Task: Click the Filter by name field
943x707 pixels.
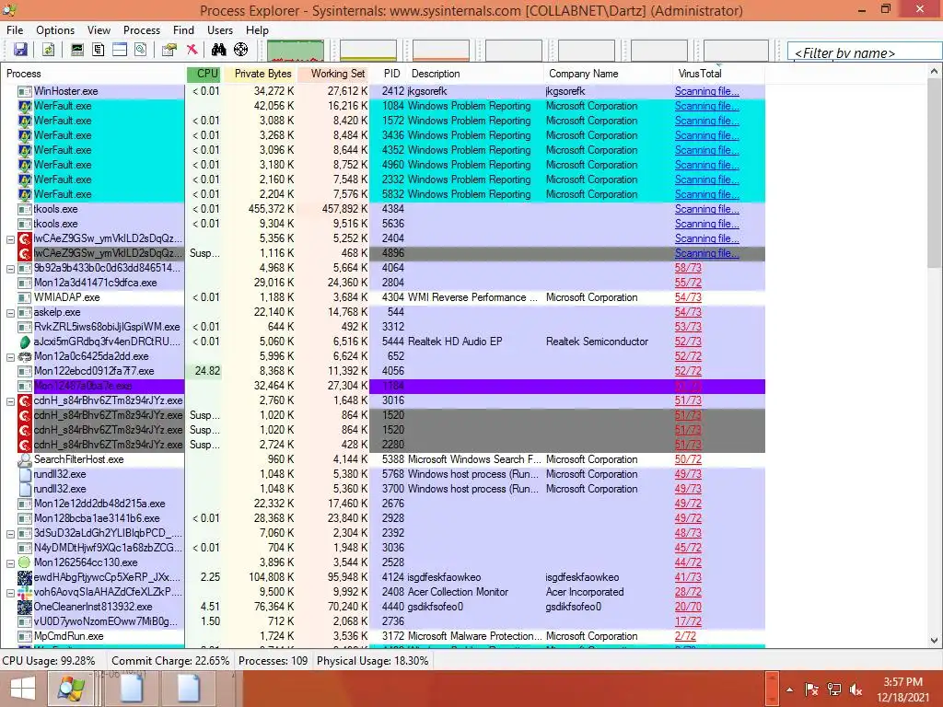Action: [864, 52]
